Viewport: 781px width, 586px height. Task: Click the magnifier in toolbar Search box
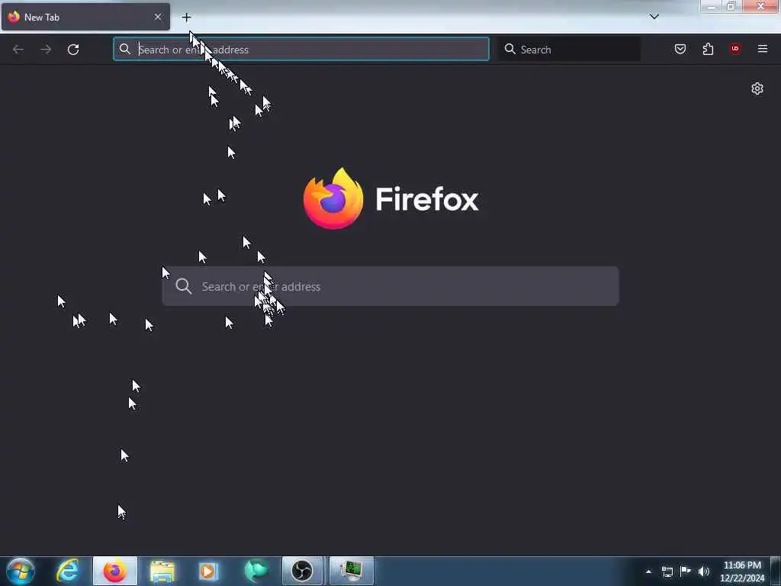point(510,49)
